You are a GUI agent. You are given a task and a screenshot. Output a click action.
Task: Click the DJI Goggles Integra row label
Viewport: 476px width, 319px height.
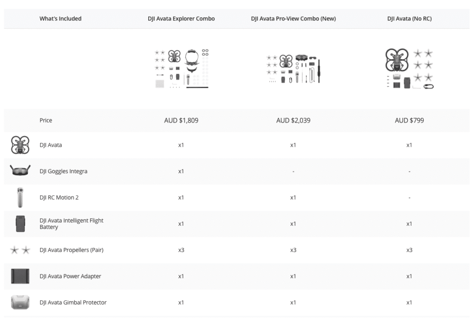point(63,171)
